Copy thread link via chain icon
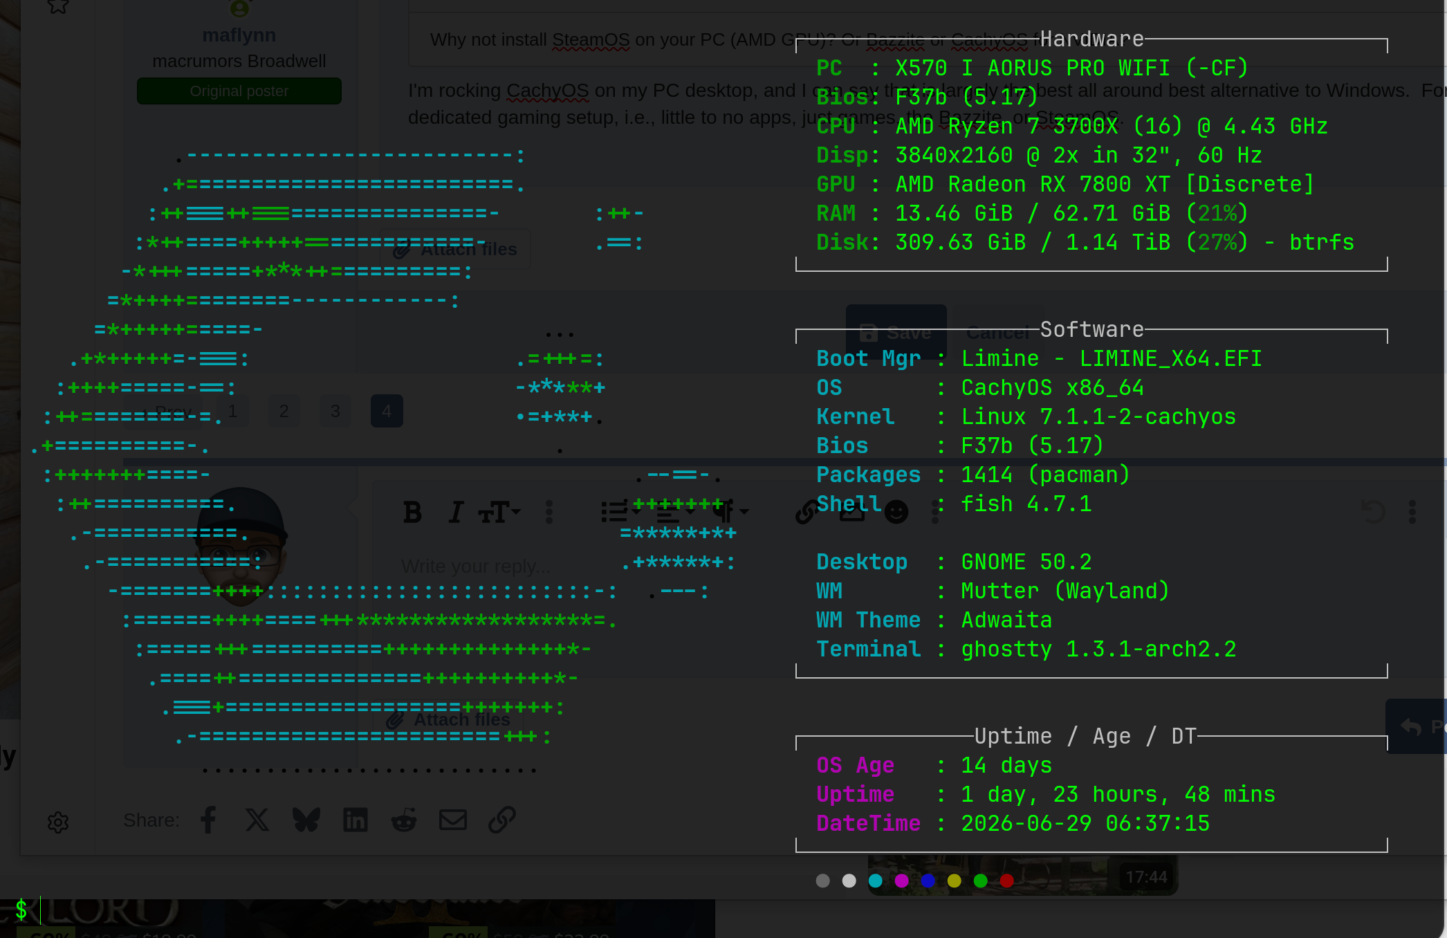 502,820
